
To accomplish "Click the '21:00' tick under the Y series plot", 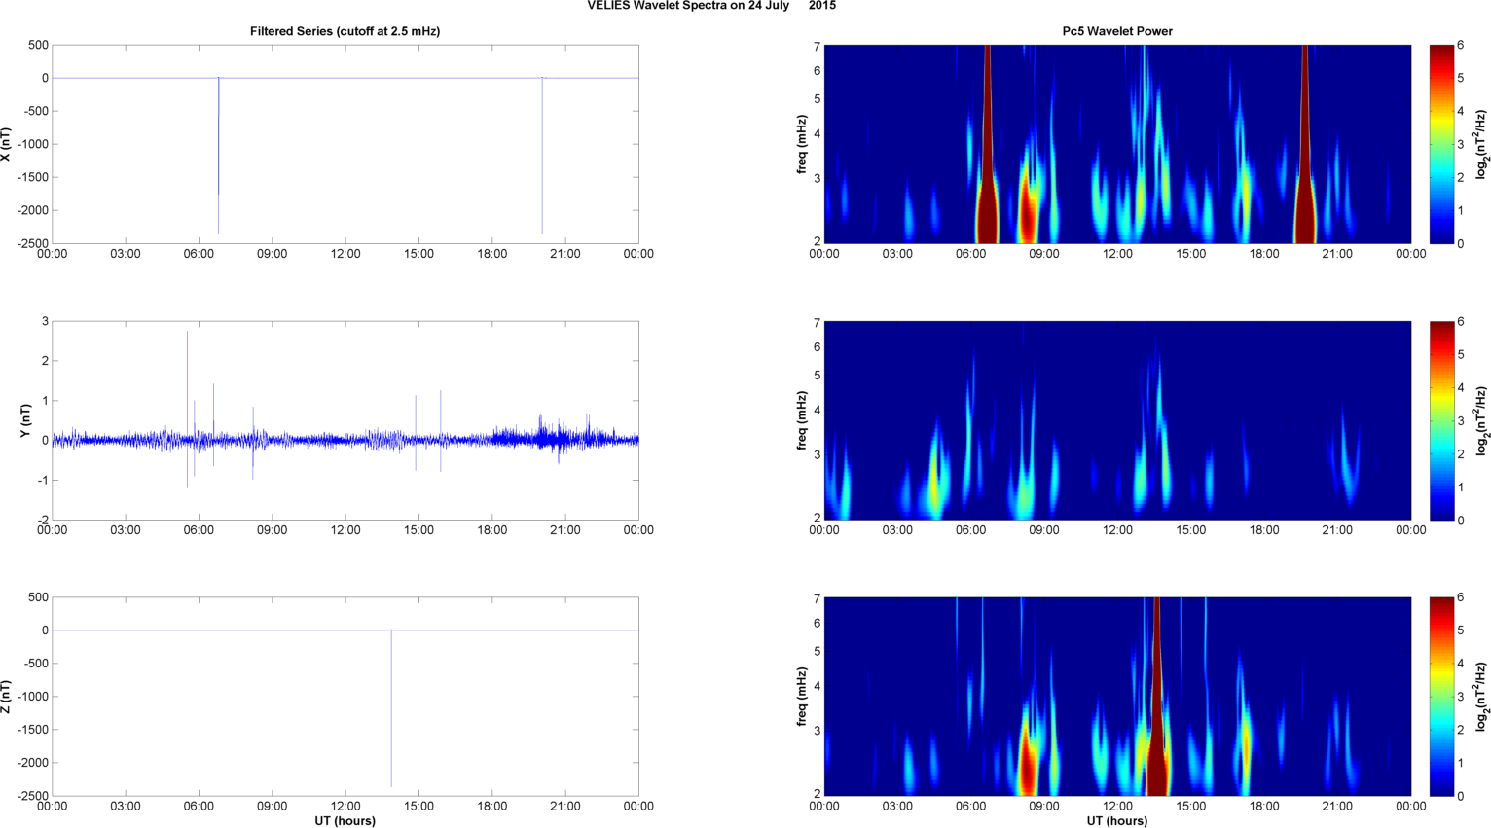I will pyautogui.click(x=565, y=530).
